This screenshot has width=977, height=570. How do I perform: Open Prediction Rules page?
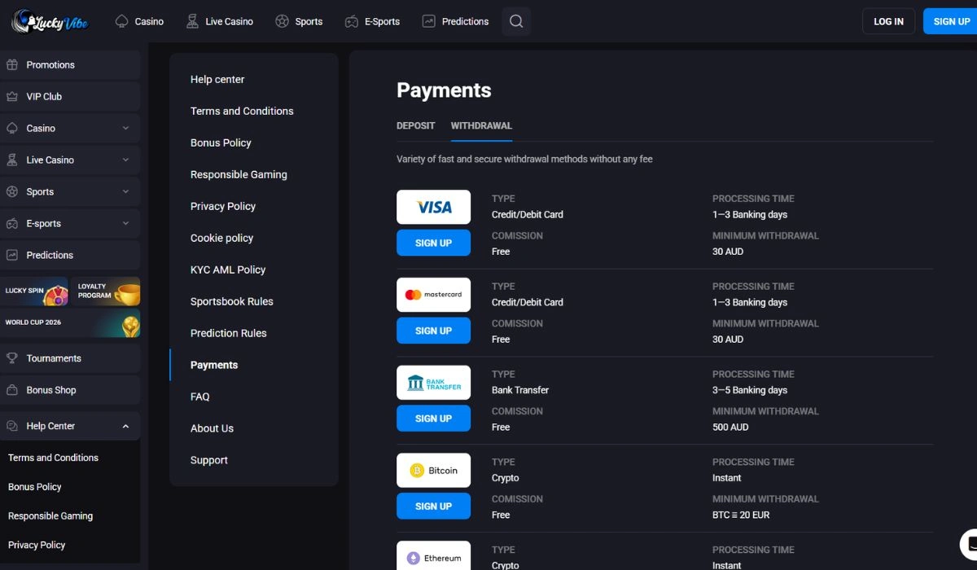point(229,333)
